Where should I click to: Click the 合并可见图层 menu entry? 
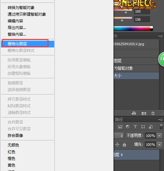pyautogui.click(x=19, y=129)
